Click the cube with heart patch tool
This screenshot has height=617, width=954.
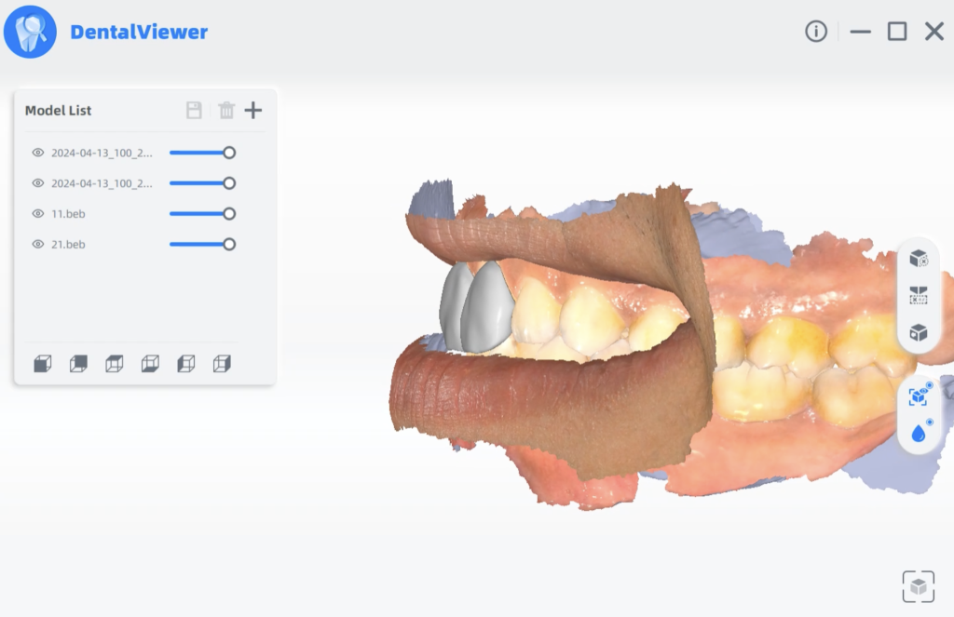pos(918,332)
